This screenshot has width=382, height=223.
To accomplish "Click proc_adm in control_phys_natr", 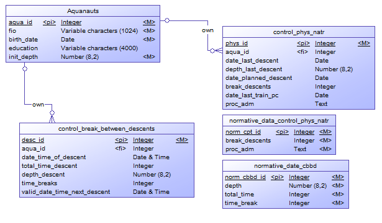I will [x=240, y=104].
